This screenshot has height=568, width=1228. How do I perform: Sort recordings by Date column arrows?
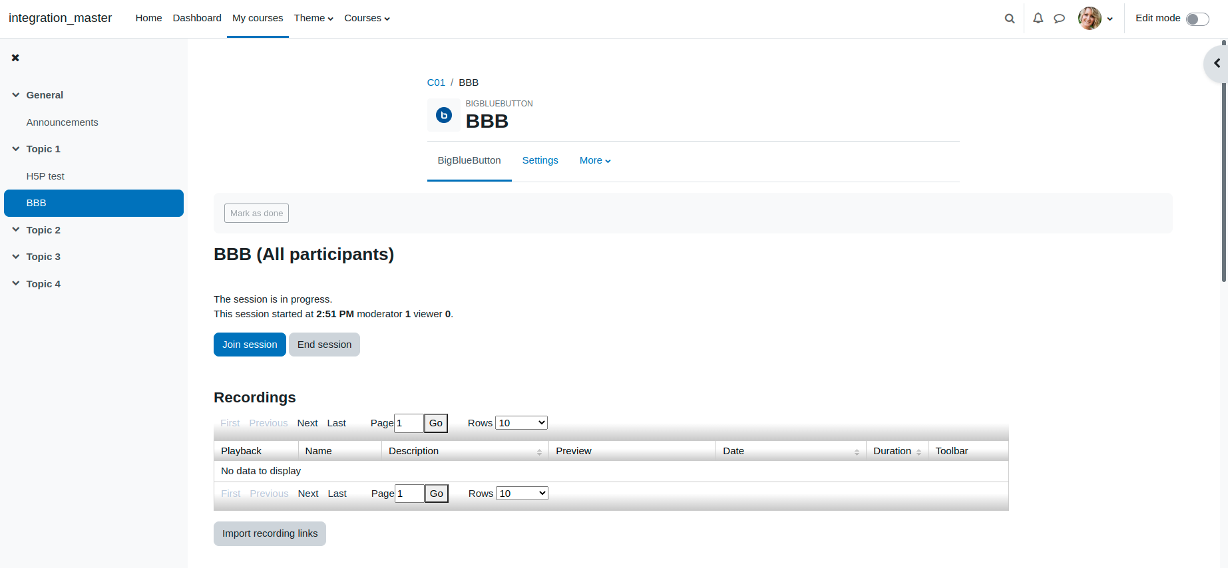pyautogui.click(x=857, y=452)
